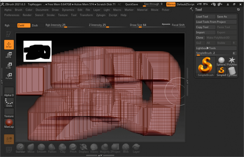This screenshot has width=244, height=157.
Task: Click the SimpleBrush. 2 tool selector slider
Action: [x=213, y=53]
